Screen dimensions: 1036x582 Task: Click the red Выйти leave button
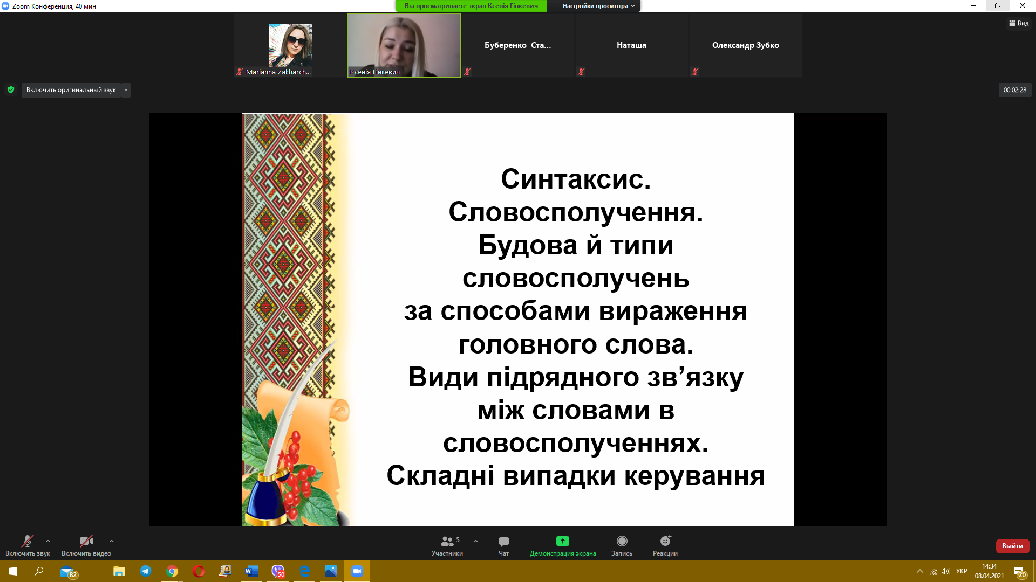[x=1012, y=546]
